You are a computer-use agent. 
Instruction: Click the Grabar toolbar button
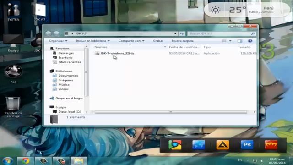pyautogui.click(x=158, y=41)
